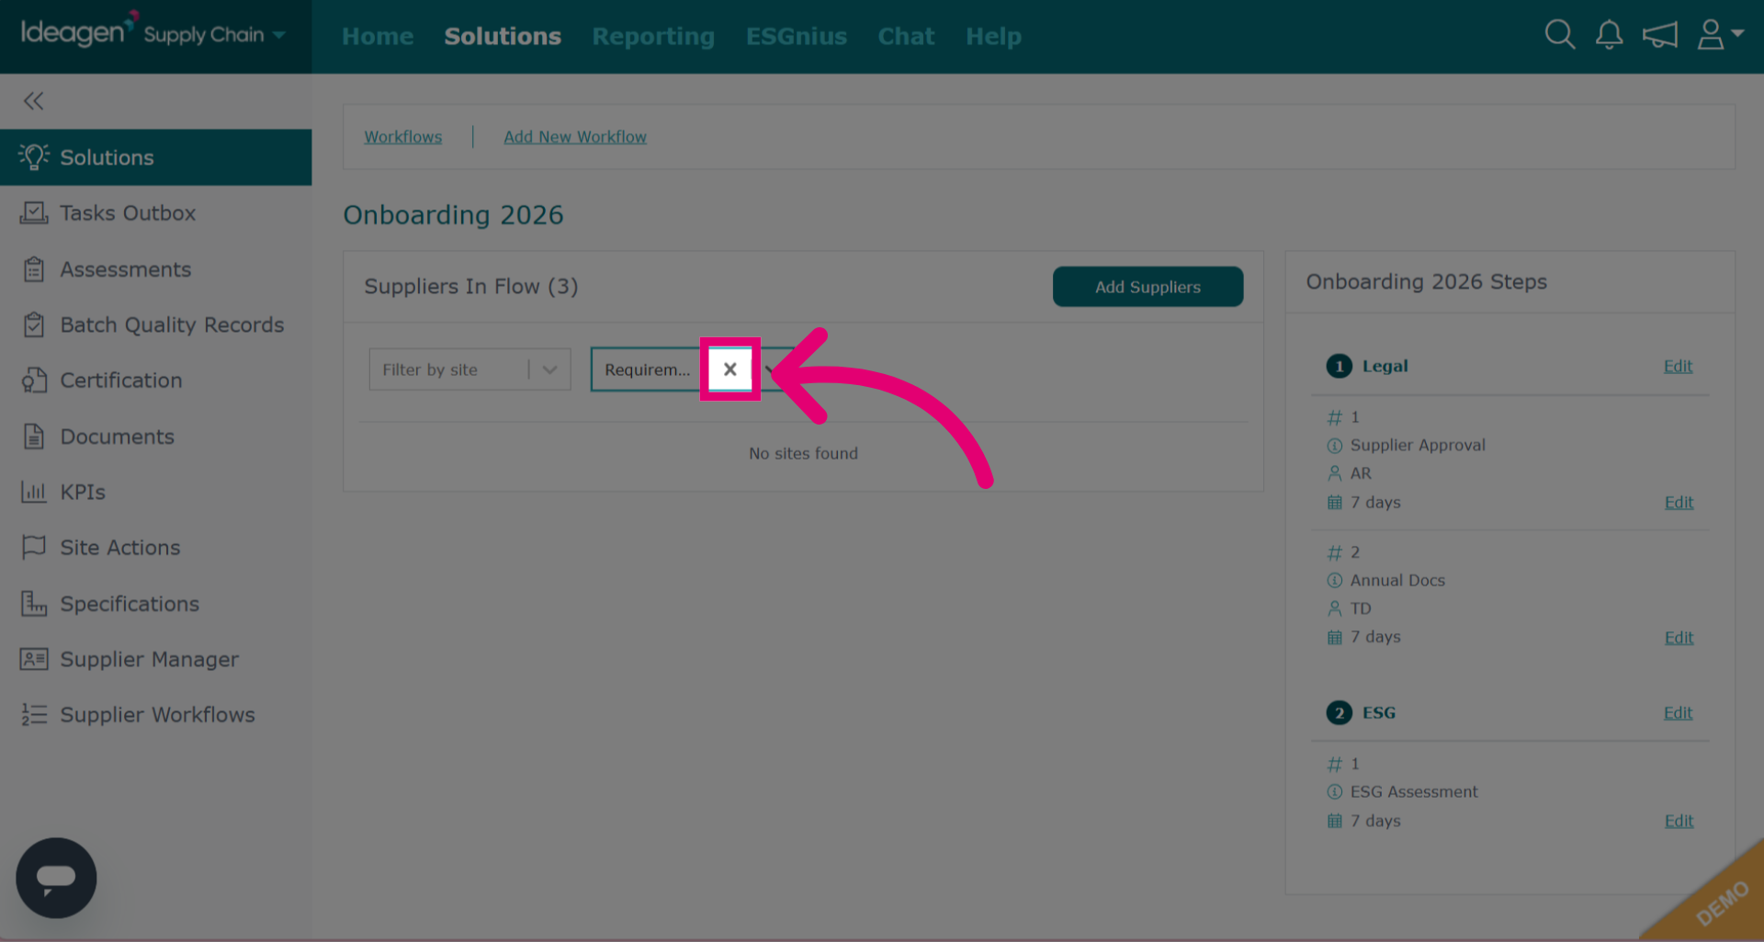This screenshot has height=942, width=1764.
Task: Edit the Legal stage
Action: point(1678,366)
